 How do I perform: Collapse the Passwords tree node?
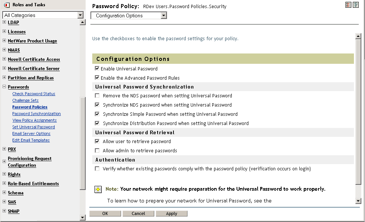[x=4, y=87]
